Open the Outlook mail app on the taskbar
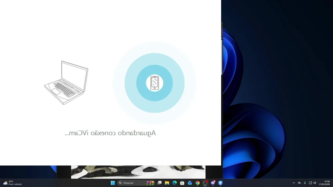This screenshot has height=187, width=333. [190, 183]
